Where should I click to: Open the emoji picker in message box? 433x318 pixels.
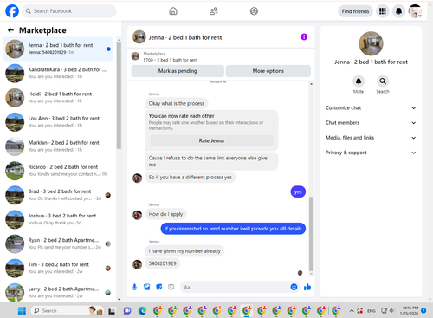tap(294, 287)
